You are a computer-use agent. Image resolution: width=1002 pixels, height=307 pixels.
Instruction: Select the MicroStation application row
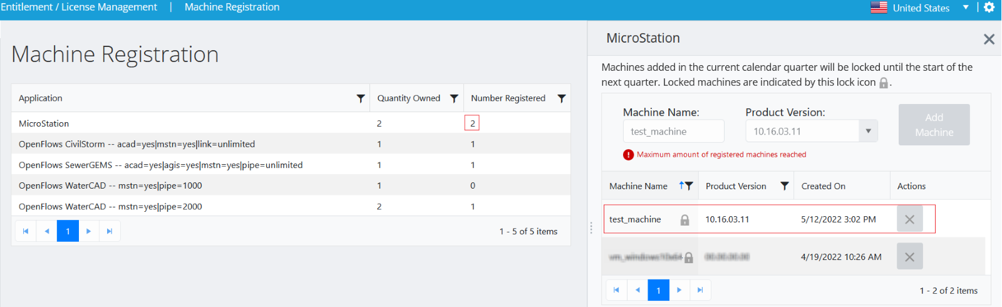pos(44,123)
